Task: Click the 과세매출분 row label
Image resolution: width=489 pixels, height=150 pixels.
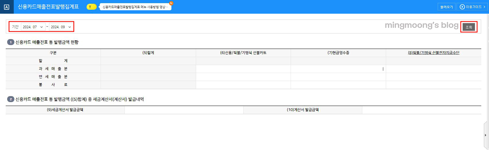Action: click(x=53, y=69)
